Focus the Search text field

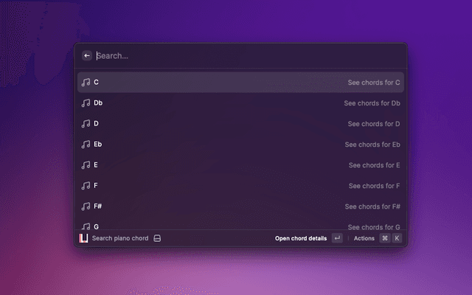tap(243, 55)
